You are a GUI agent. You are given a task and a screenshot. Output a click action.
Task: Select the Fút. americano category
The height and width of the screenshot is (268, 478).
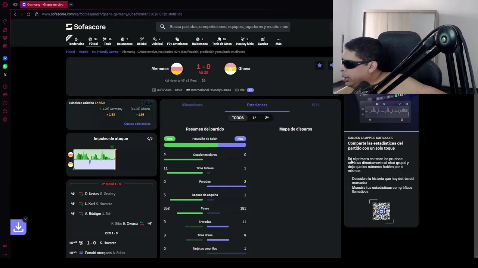click(x=177, y=41)
